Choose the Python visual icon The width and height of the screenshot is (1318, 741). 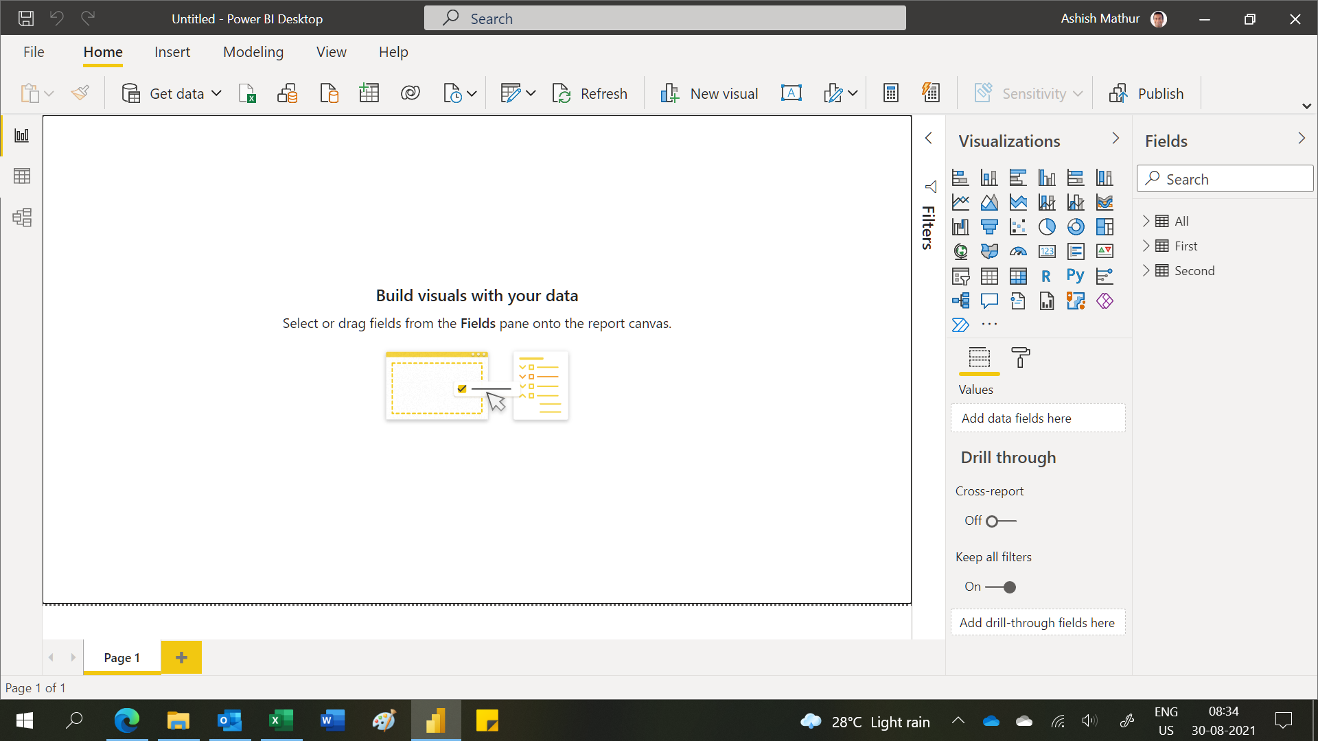[x=1076, y=276]
